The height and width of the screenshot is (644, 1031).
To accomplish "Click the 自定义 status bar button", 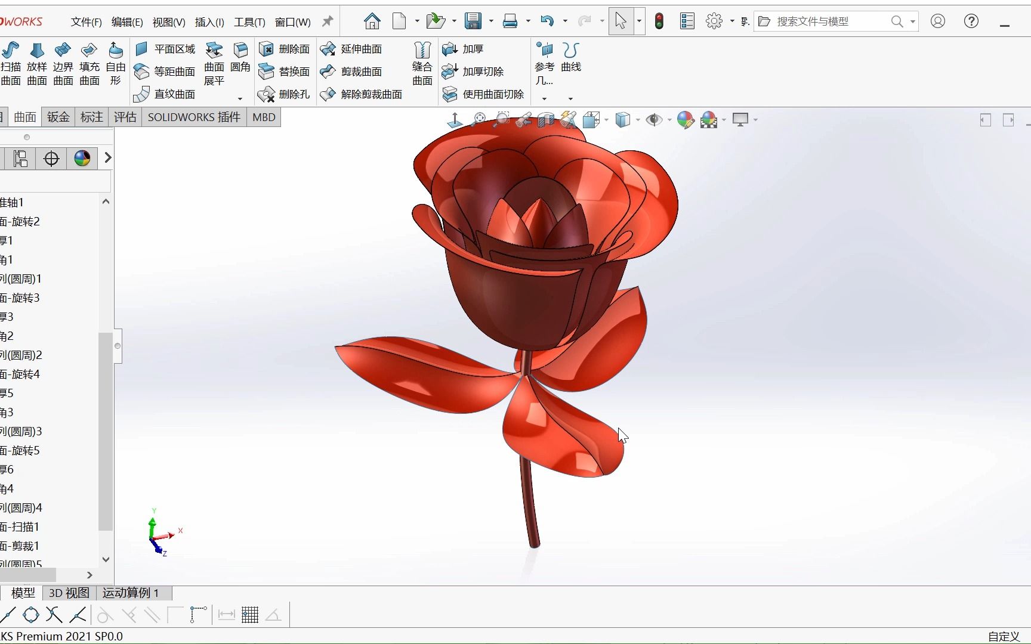I will coord(1004,636).
